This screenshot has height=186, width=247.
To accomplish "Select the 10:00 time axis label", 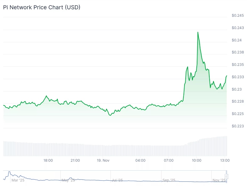I will pos(196,160).
